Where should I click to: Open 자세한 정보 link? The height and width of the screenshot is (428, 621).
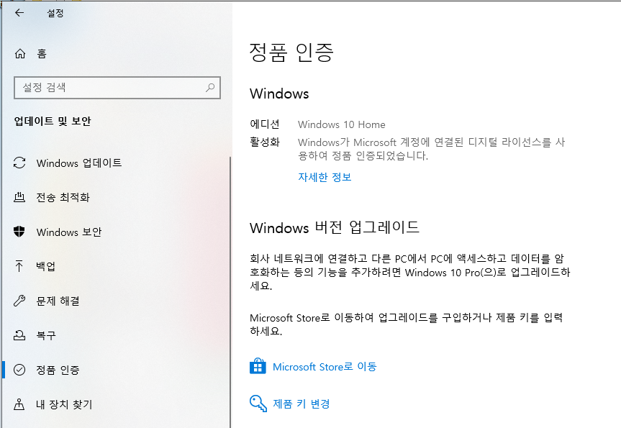point(325,177)
